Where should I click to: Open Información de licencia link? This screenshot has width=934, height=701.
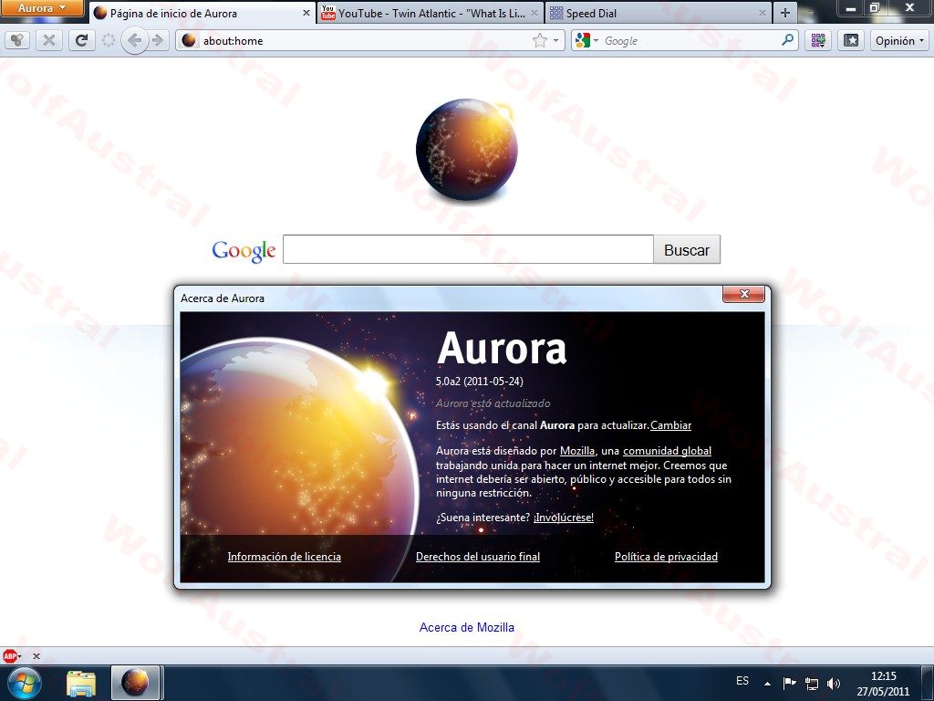(285, 556)
